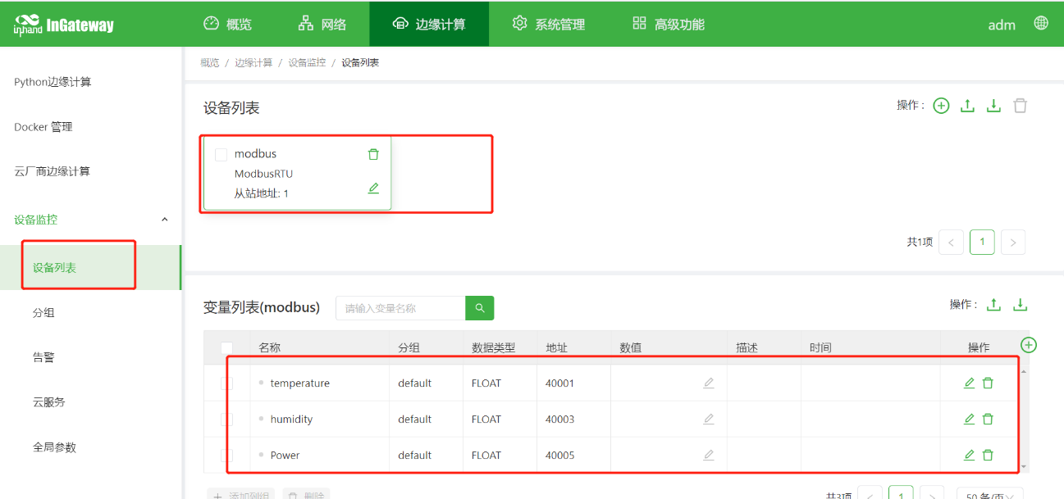
Task: Delete the Power variable row
Action: tap(988, 455)
